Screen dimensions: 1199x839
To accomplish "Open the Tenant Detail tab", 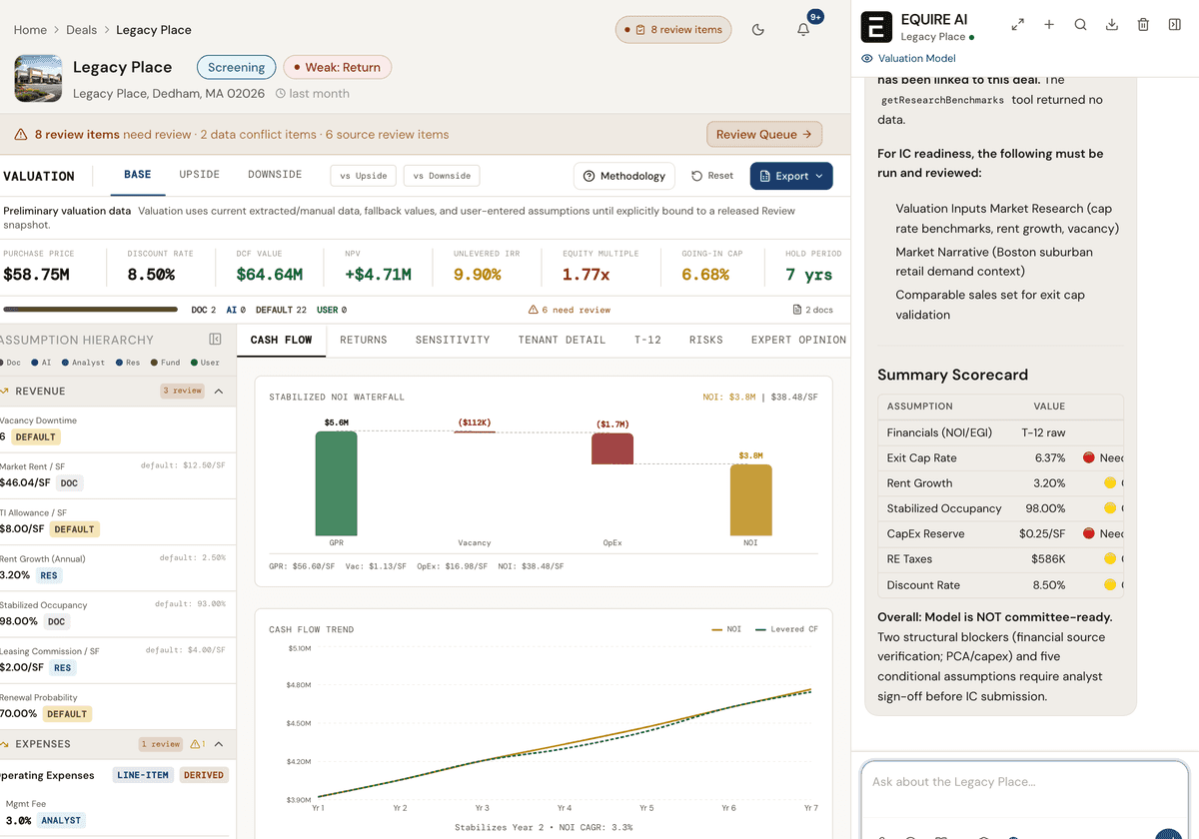I will coord(562,340).
